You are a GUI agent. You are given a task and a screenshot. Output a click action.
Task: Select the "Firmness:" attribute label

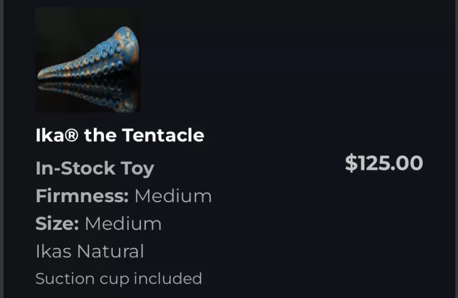pos(82,195)
